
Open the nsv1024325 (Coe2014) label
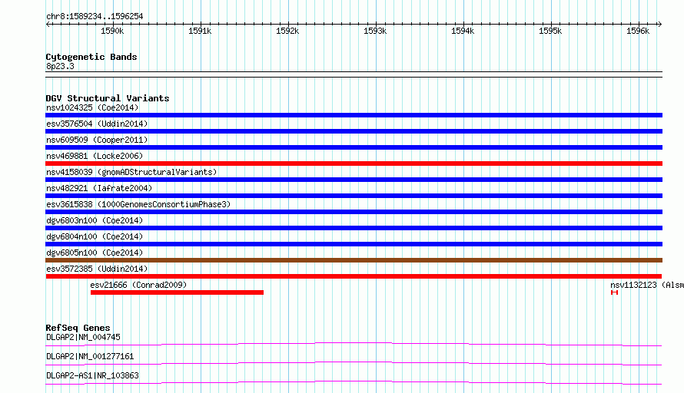pyautogui.click(x=92, y=107)
